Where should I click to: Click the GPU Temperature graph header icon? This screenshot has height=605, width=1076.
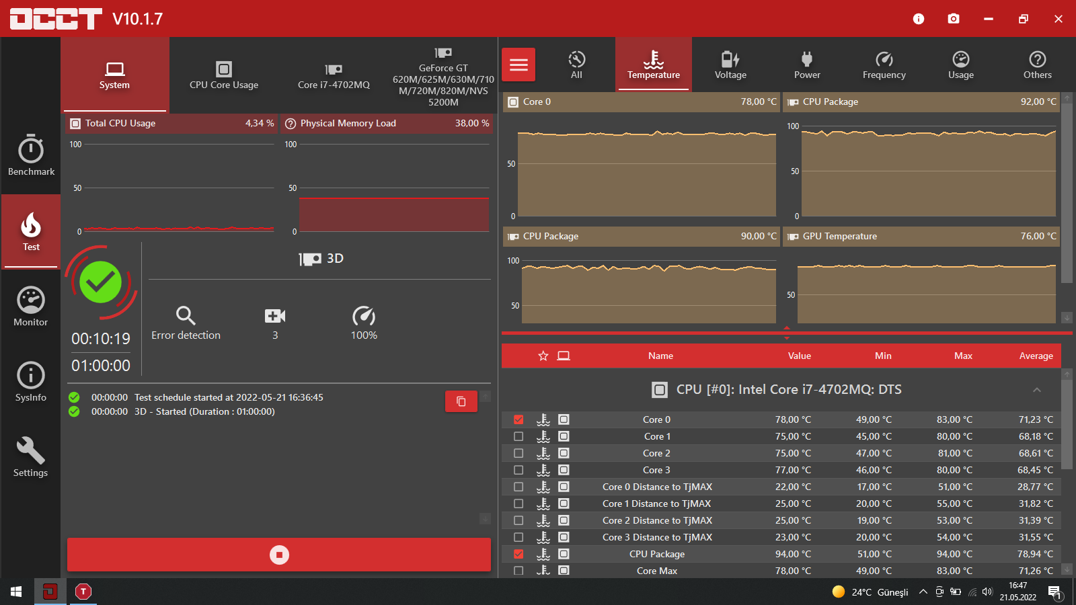coord(793,237)
